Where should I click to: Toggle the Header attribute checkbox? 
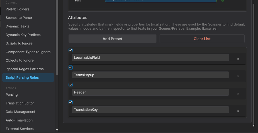click(x=71, y=85)
